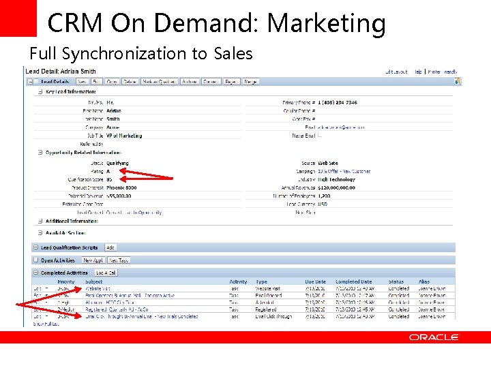The height and width of the screenshot is (368, 491).
Task: Collapse the Completed Activities section
Action: click(x=35, y=273)
